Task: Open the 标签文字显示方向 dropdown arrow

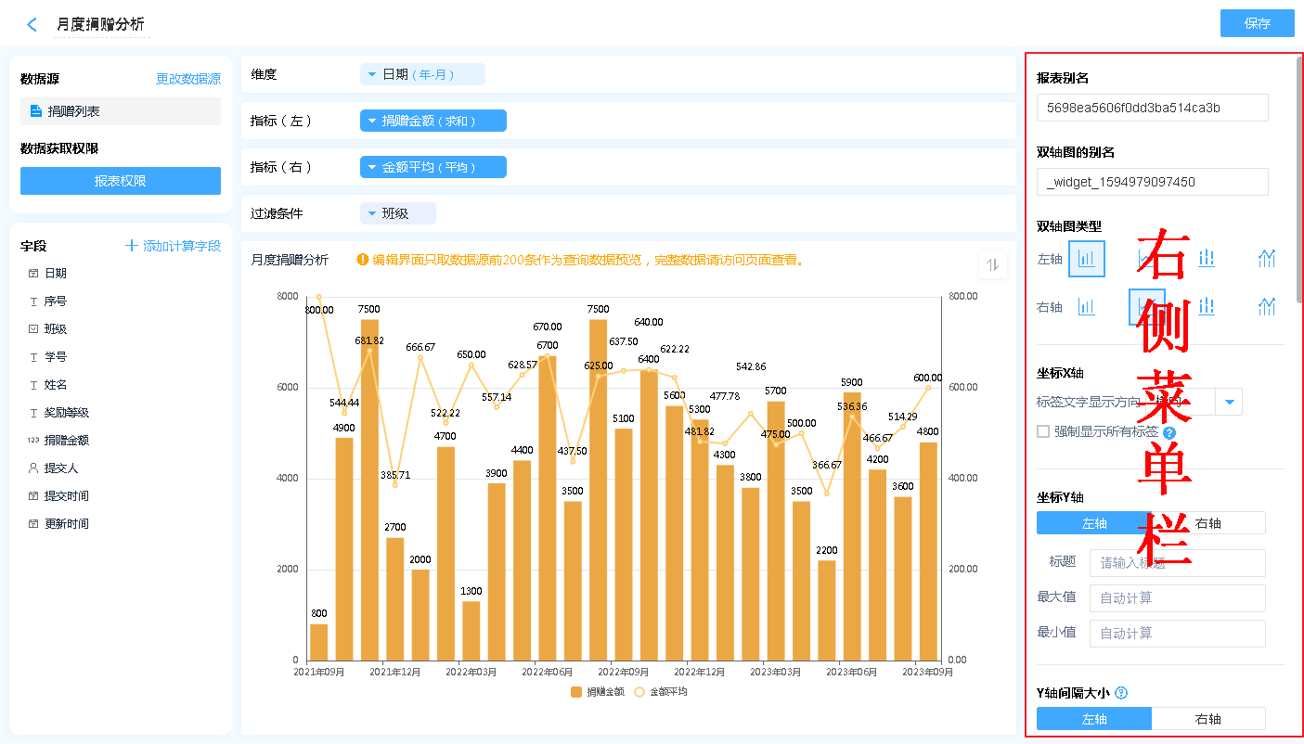Action: (x=1230, y=402)
